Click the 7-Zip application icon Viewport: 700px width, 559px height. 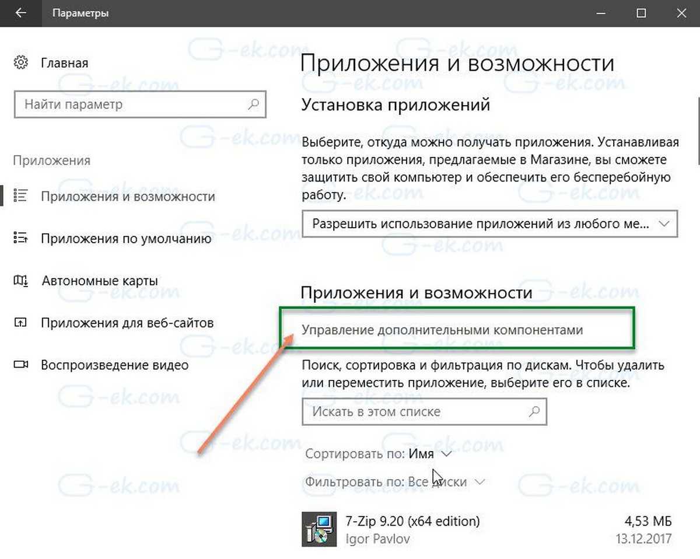[319, 530]
